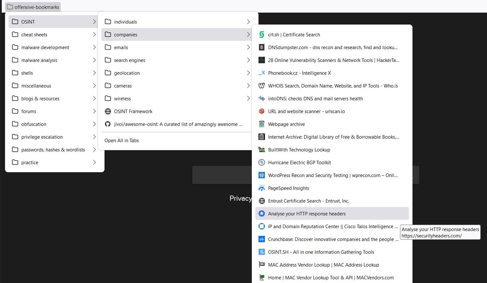This screenshot has height=283, width=487.
Task: Click the urlscan.io scanner favicon
Action: tap(262, 111)
